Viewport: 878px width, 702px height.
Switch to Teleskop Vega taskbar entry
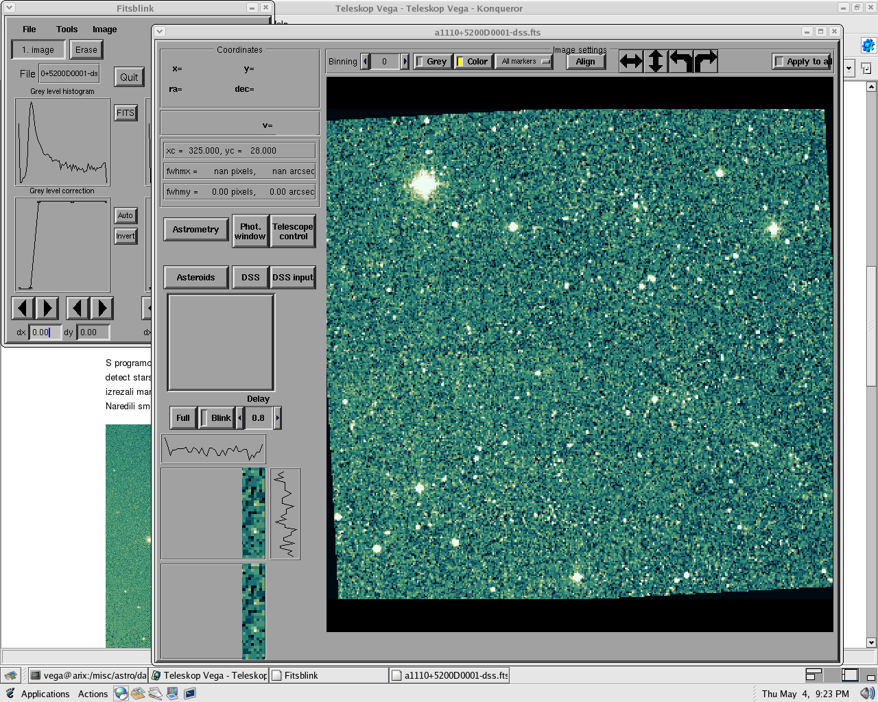(x=209, y=675)
